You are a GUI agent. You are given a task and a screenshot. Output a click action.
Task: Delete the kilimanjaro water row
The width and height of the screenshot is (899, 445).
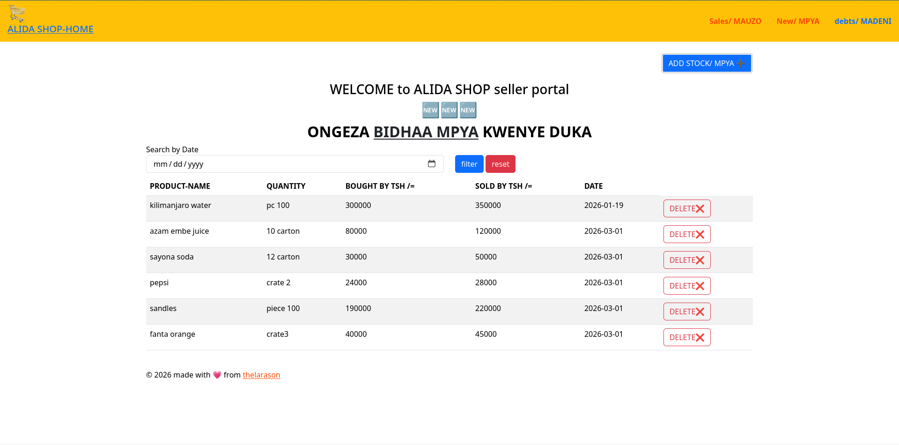pos(686,208)
